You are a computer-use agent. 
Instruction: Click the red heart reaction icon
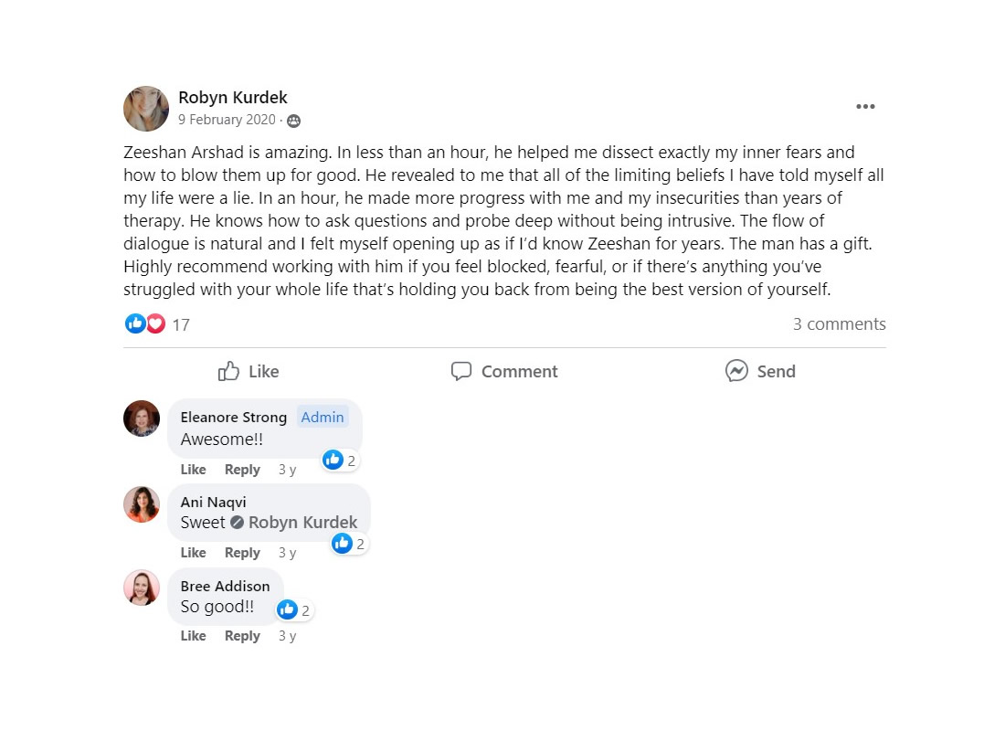pos(156,323)
